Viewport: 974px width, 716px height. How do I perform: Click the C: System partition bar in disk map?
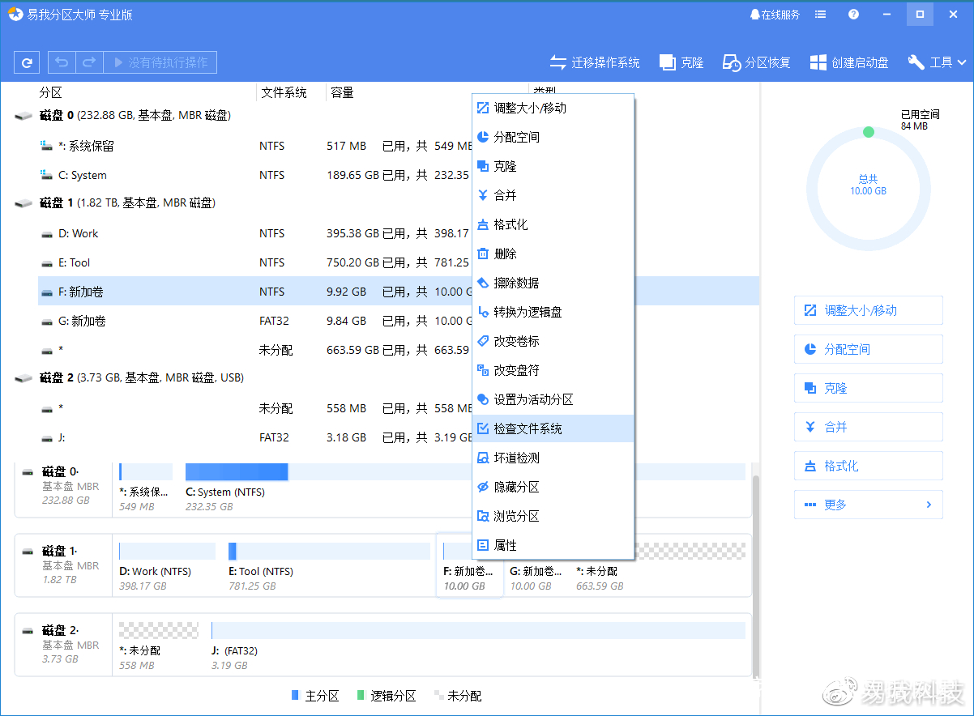click(237, 472)
